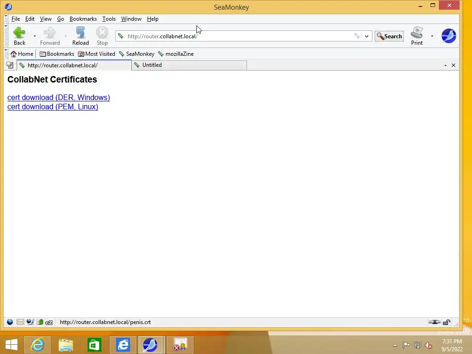The image size is (472, 354).
Task: Click the Stop loading button
Action: tap(102, 36)
